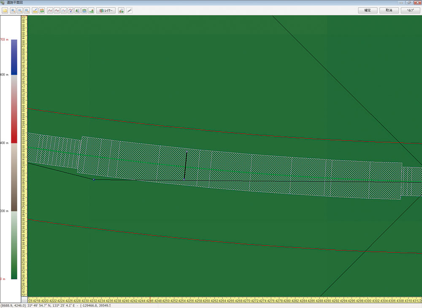Click the zoom out magnifier icon
The width and height of the screenshot is (422, 308).
(x=20, y=11)
